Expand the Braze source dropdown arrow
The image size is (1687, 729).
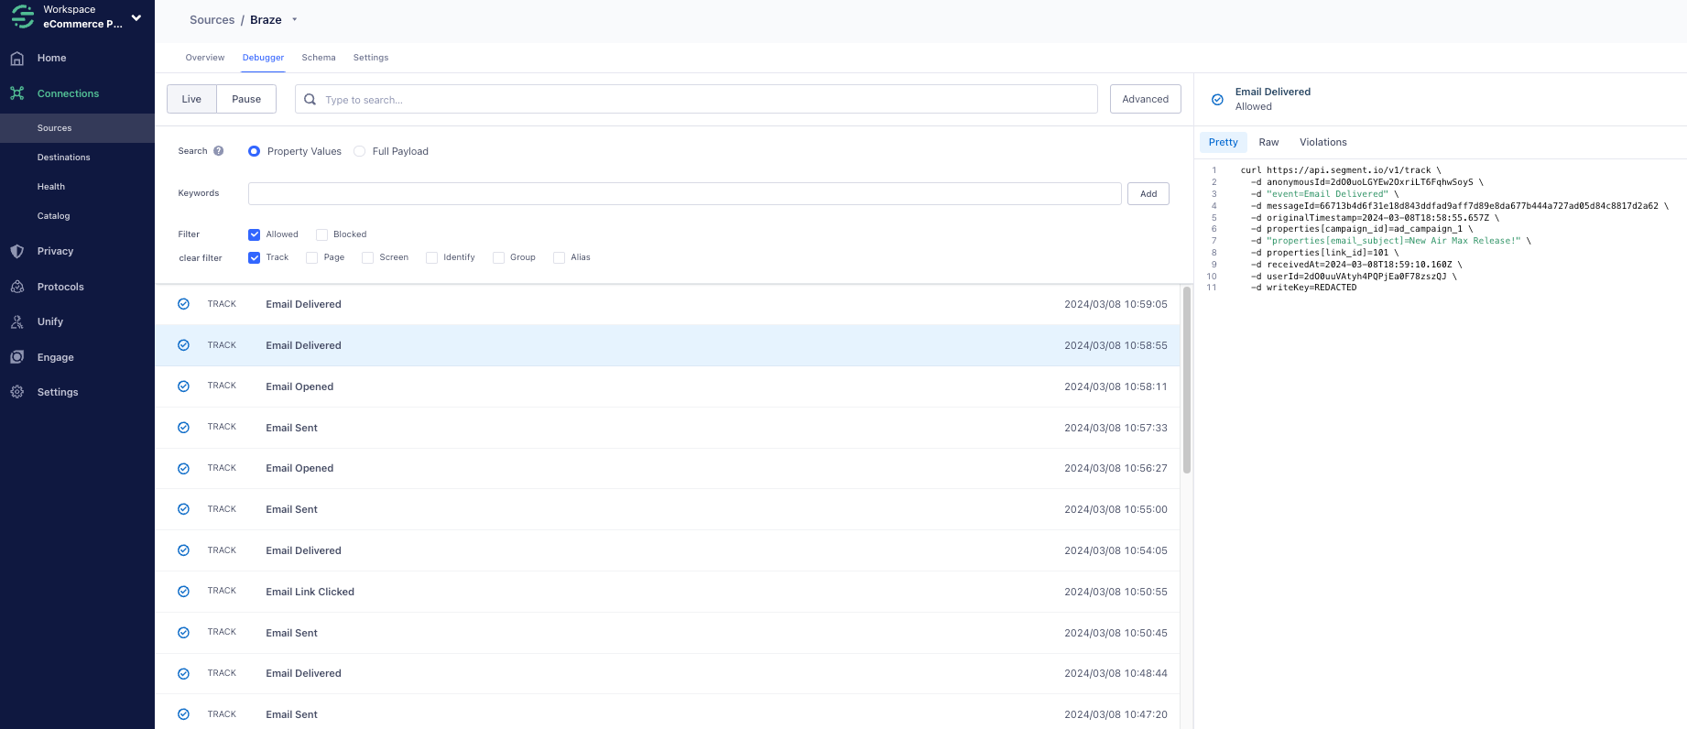(294, 20)
